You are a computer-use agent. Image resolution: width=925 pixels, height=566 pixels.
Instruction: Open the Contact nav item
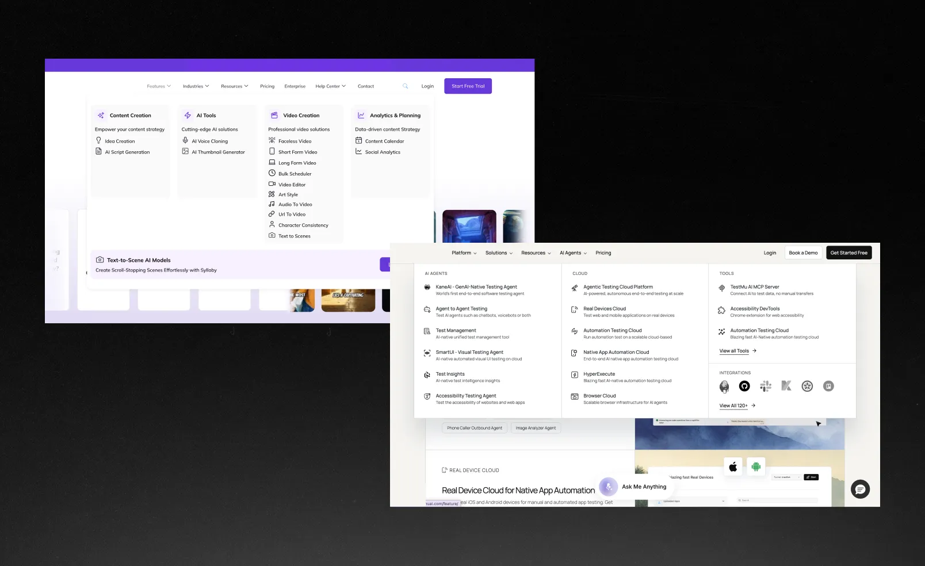tap(366, 86)
